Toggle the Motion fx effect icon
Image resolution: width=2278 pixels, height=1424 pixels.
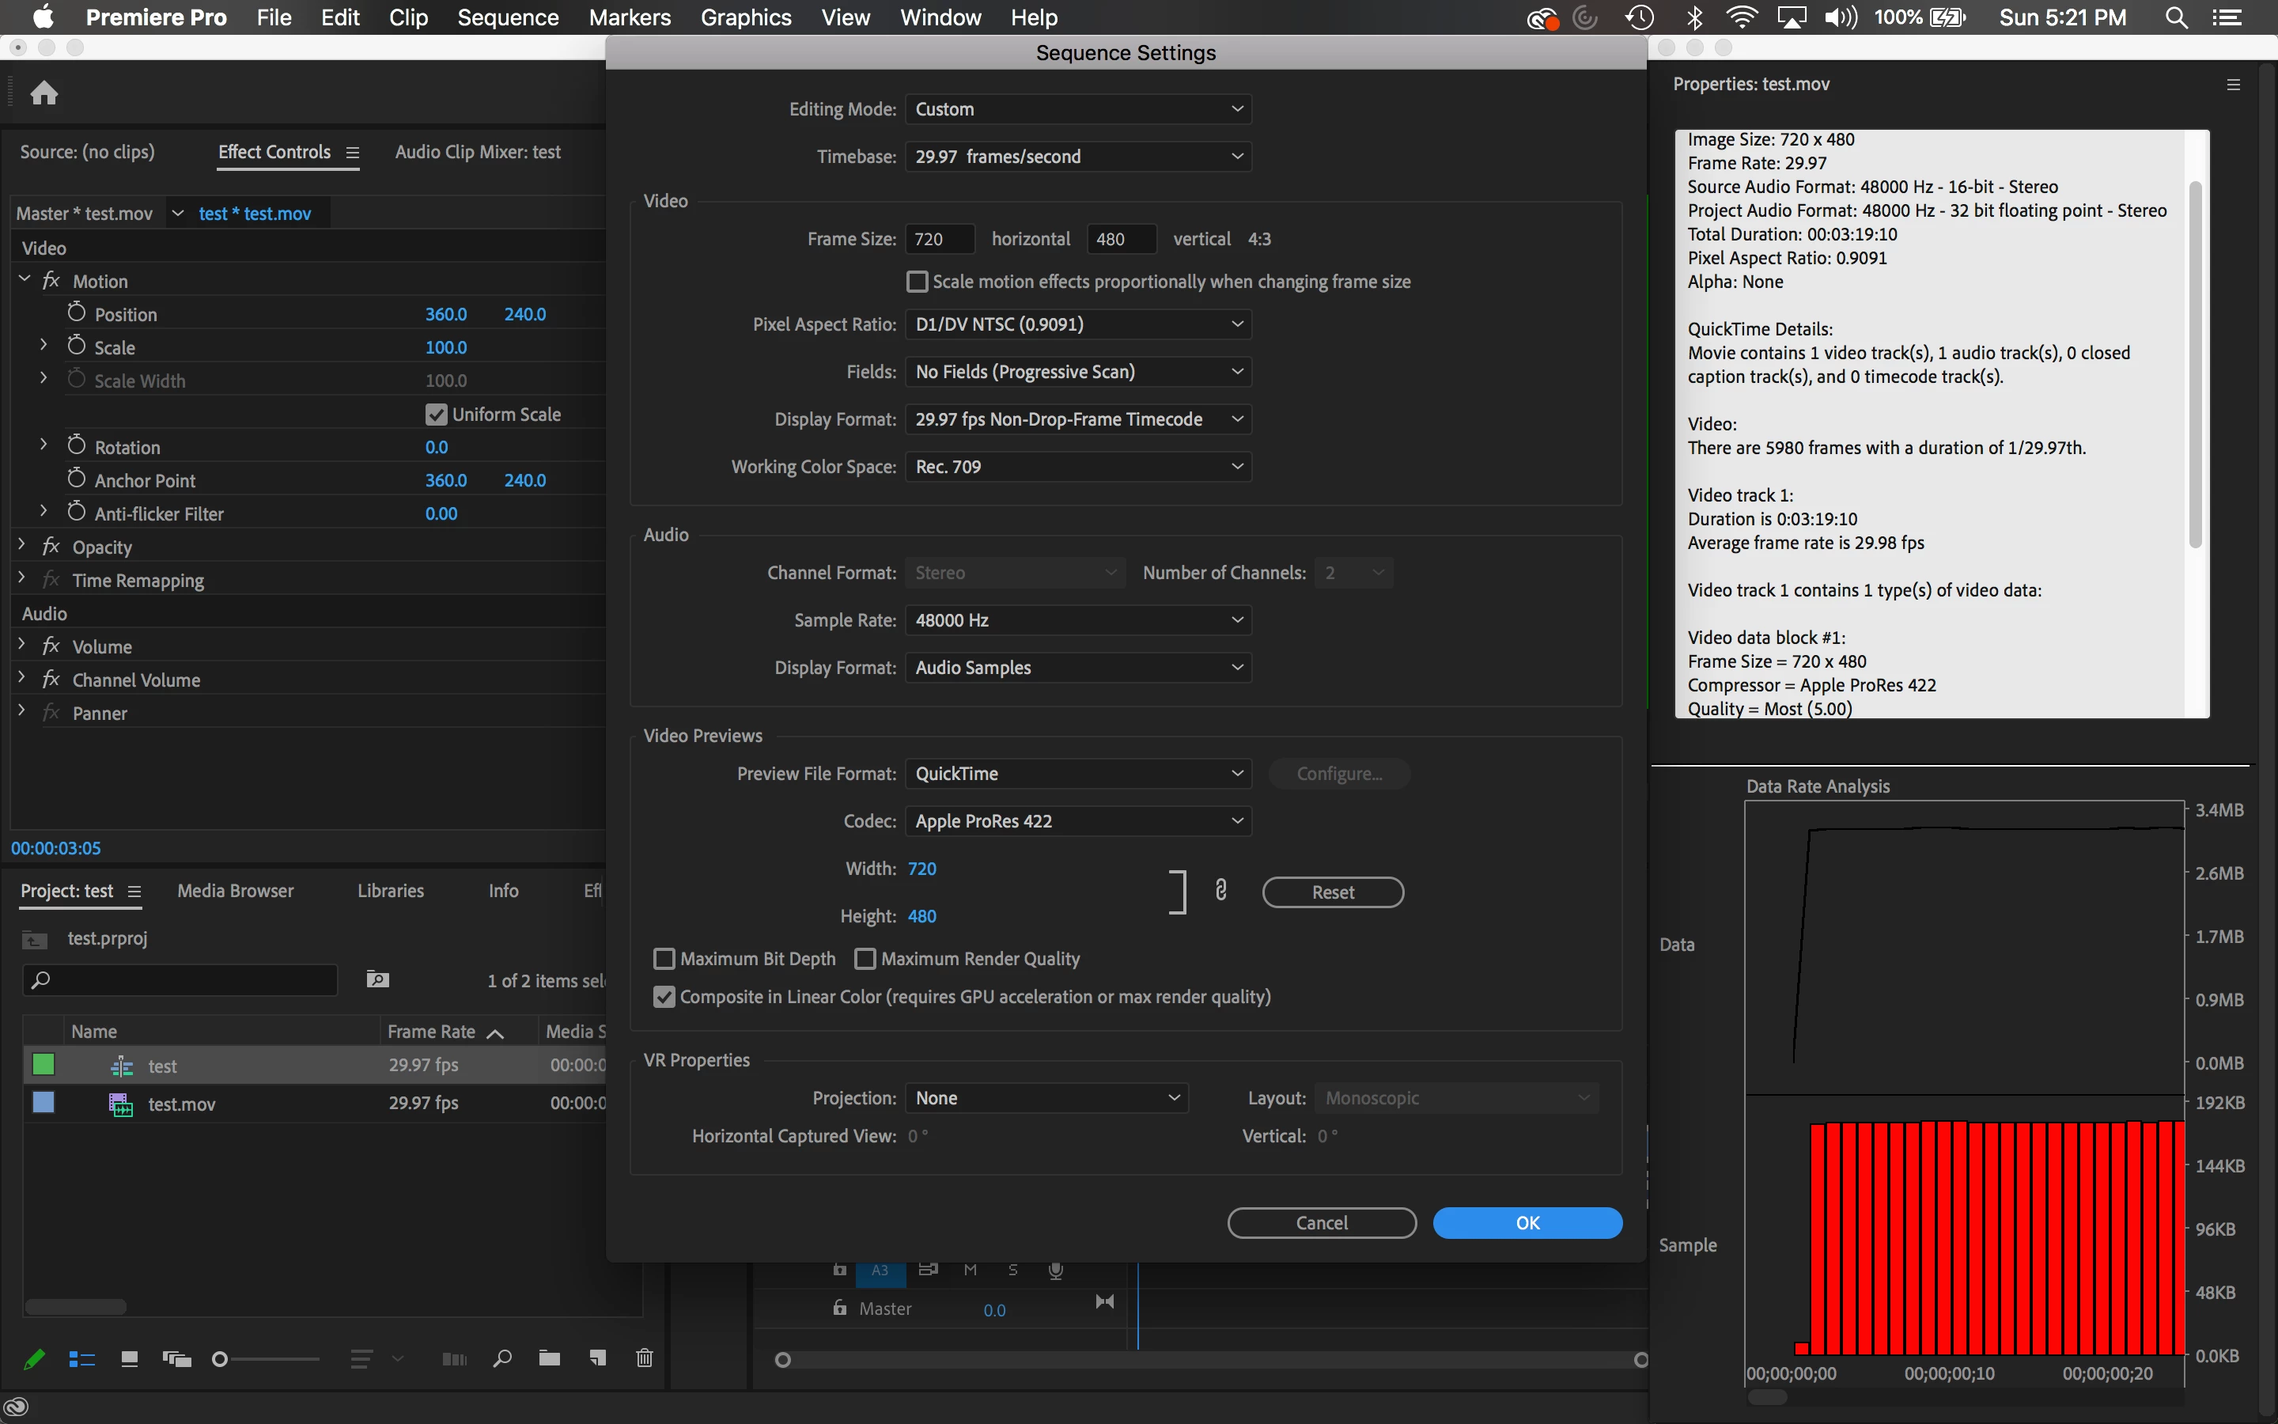pyautogui.click(x=51, y=281)
